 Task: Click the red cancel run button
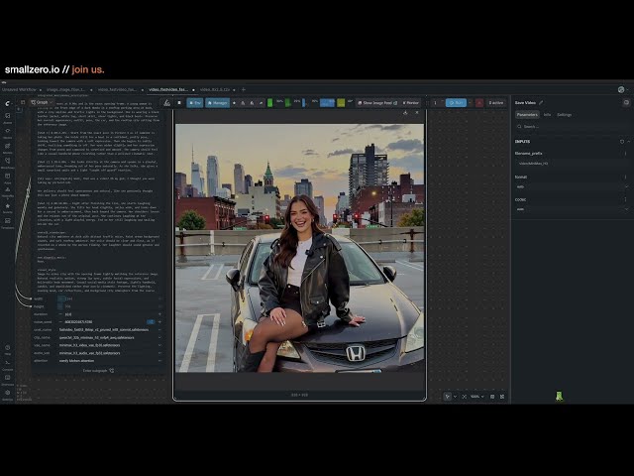[479, 103]
